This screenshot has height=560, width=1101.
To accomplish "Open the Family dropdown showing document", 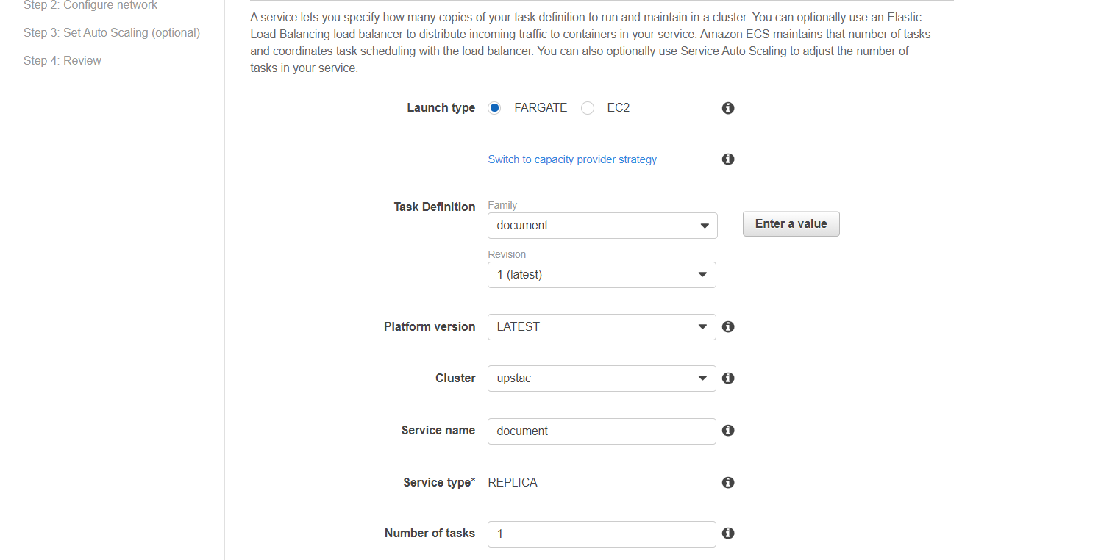I will coord(602,225).
